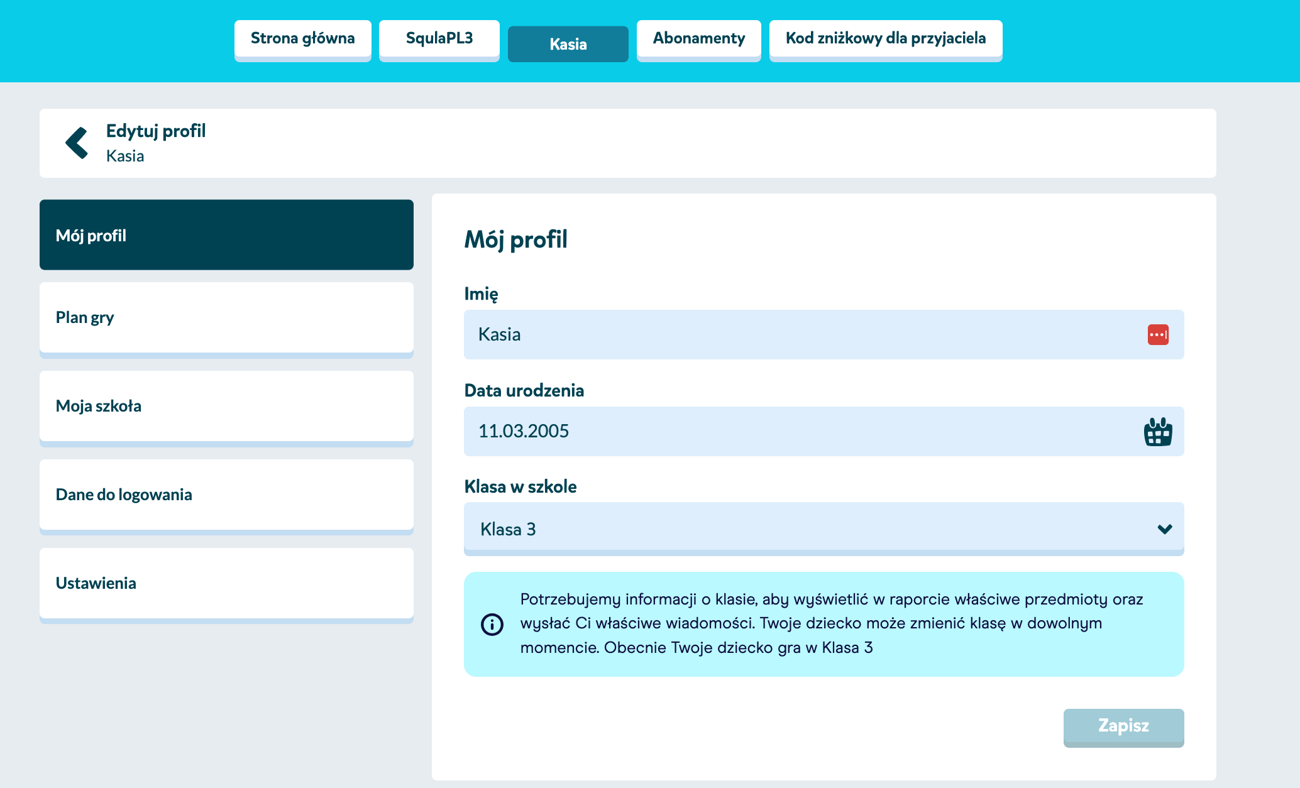
Task: Open the Abonamenty tab
Action: point(698,39)
